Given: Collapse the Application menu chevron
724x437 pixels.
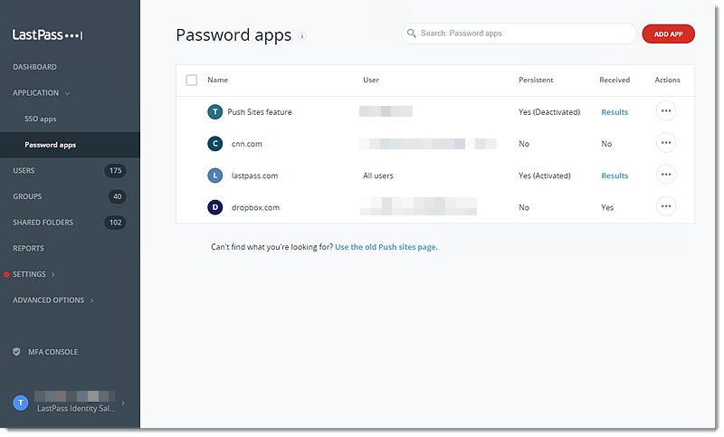Looking at the screenshot, I should [x=67, y=93].
